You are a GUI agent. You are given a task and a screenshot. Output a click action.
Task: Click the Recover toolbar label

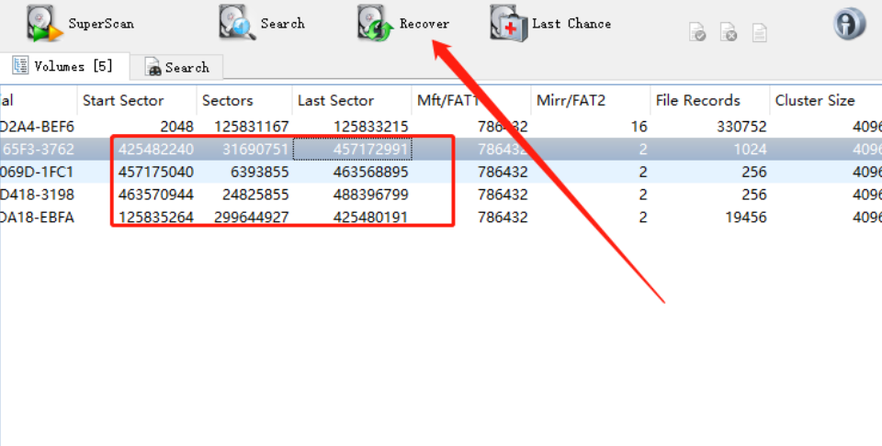pyautogui.click(x=424, y=24)
